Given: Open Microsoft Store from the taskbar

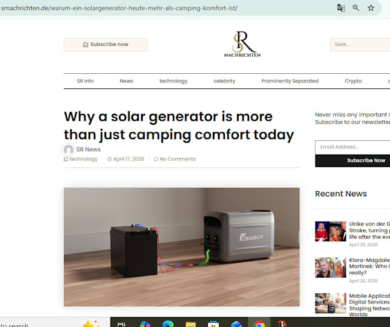Looking at the screenshot, I should (213, 324).
